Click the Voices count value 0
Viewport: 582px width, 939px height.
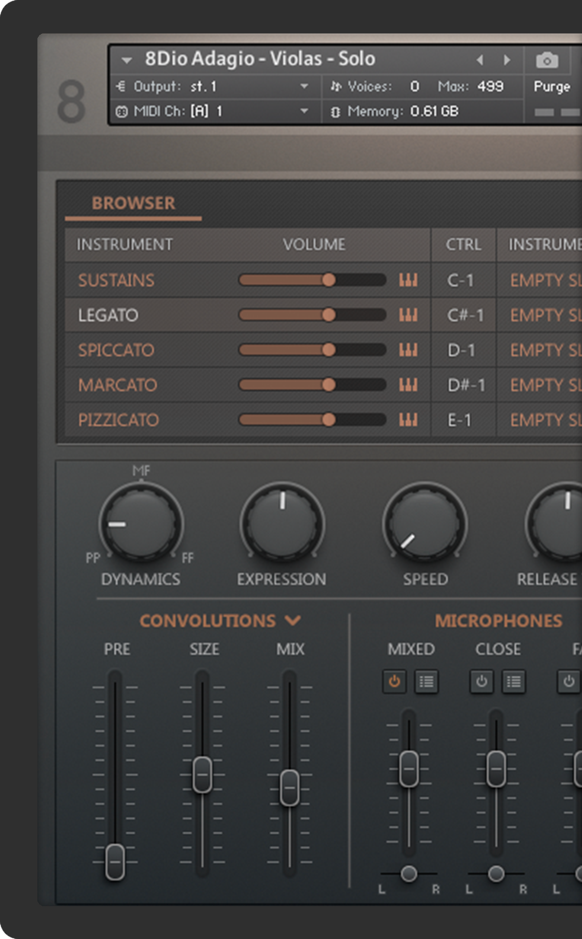click(414, 86)
